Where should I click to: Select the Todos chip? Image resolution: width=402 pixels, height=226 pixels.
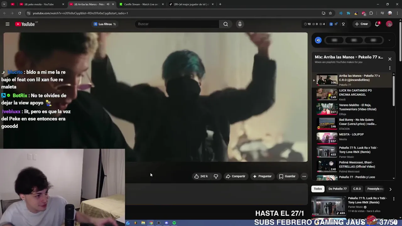[318, 189]
